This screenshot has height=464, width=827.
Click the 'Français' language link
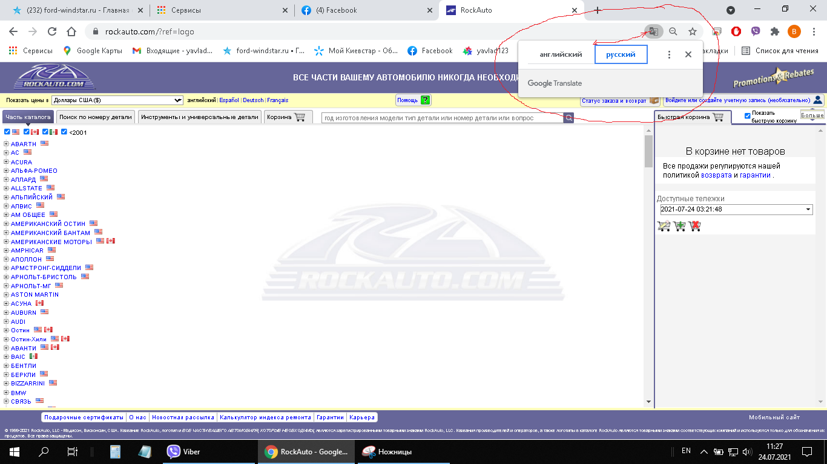point(278,100)
